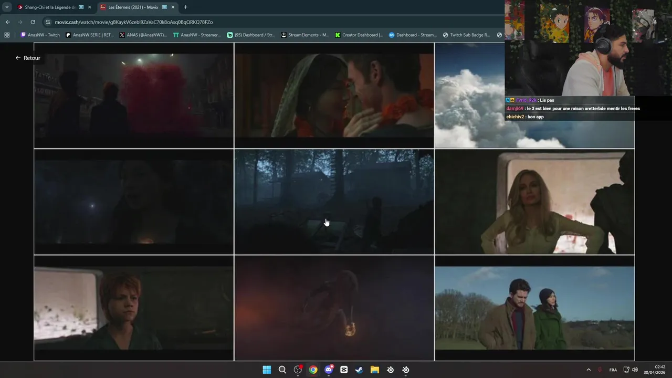Click the chat username Fvrid_92k
Screen dimensions: 672x378
pyautogui.click(x=526, y=100)
